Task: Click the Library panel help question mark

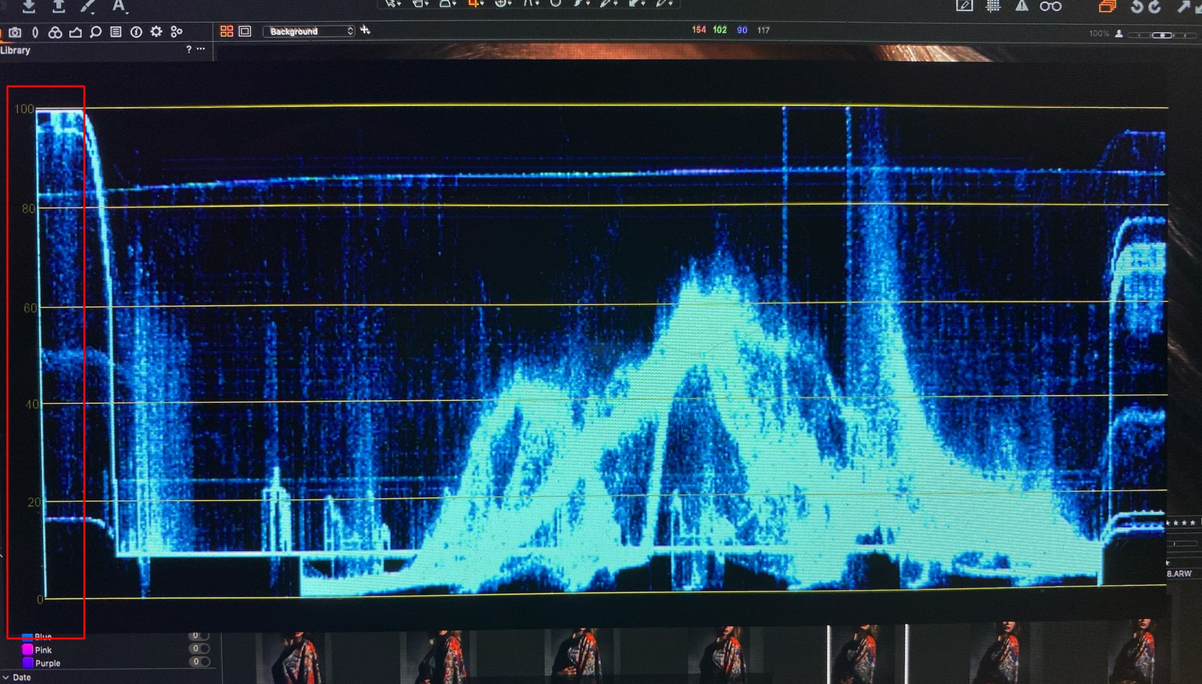Action: tap(188, 50)
